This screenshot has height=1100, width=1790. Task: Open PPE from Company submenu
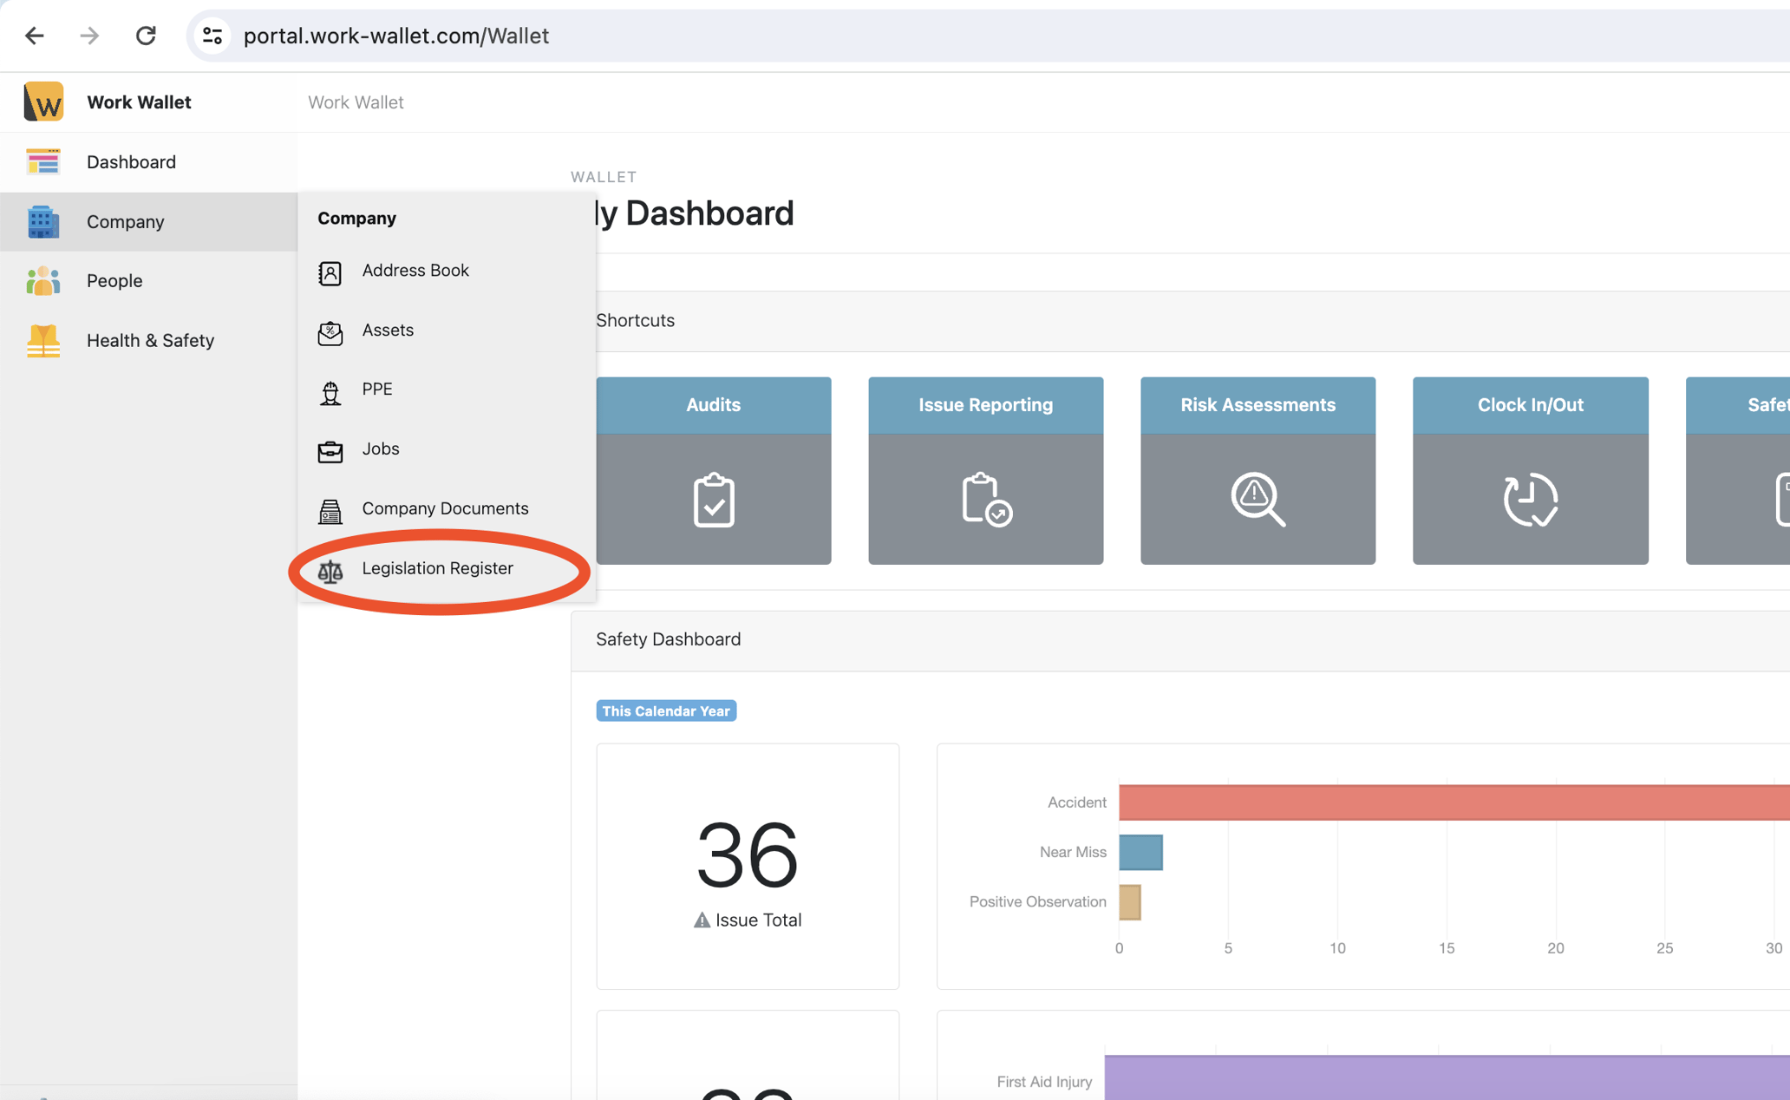pyautogui.click(x=376, y=390)
